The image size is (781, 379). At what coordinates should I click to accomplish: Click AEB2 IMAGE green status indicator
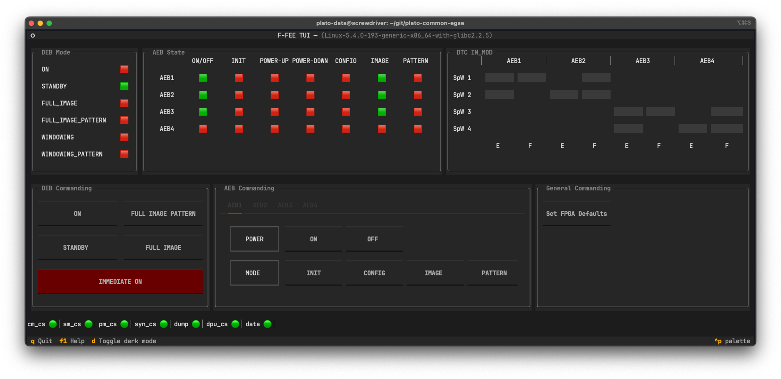(x=382, y=95)
